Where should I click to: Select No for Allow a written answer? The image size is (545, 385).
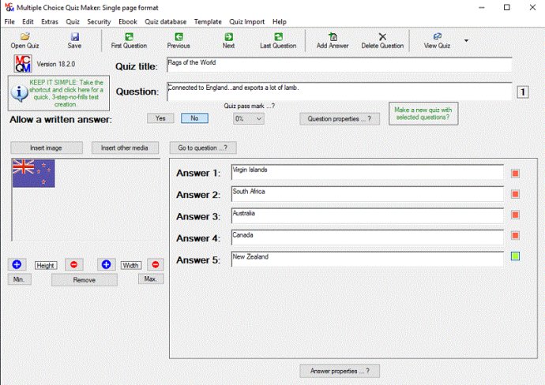coord(194,118)
